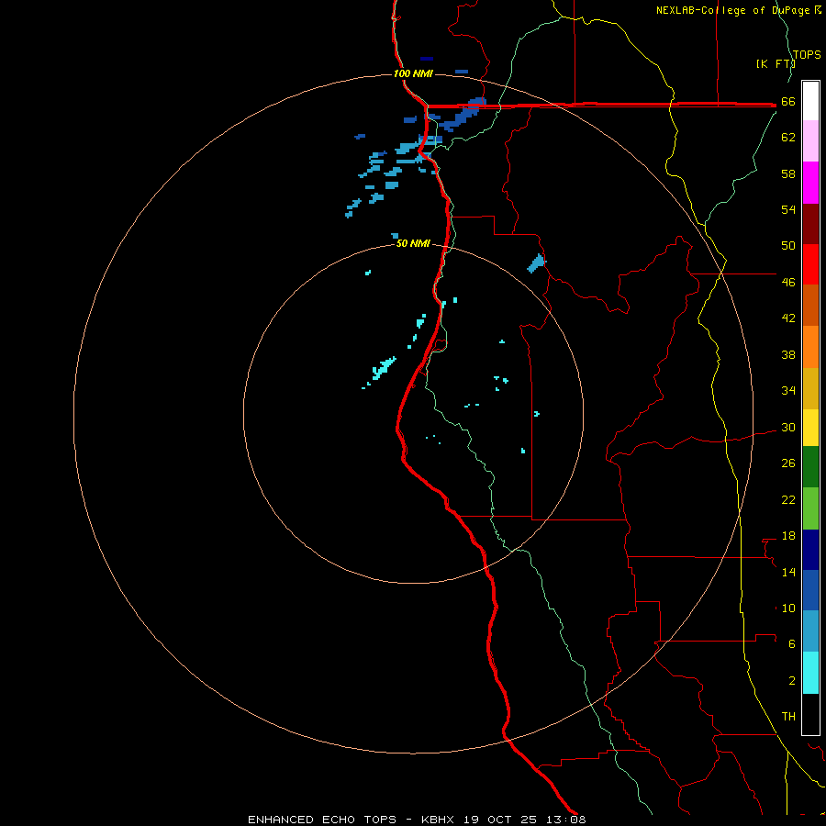The height and width of the screenshot is (826, 826).
Task: Click the legend value 18
Action: (x=788, y=536)
